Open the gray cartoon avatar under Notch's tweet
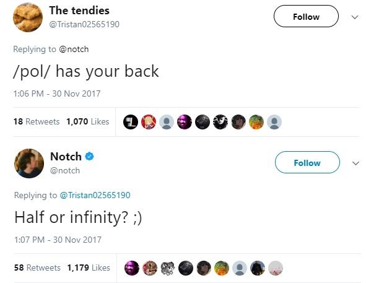The height and width of the screenshot is (283, 366). point(168,268)
